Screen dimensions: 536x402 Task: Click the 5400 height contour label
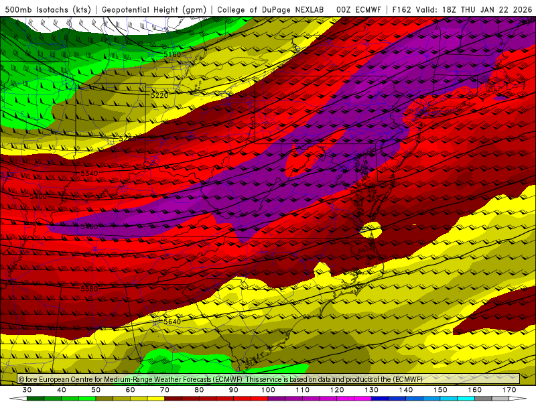click(38, 196)
